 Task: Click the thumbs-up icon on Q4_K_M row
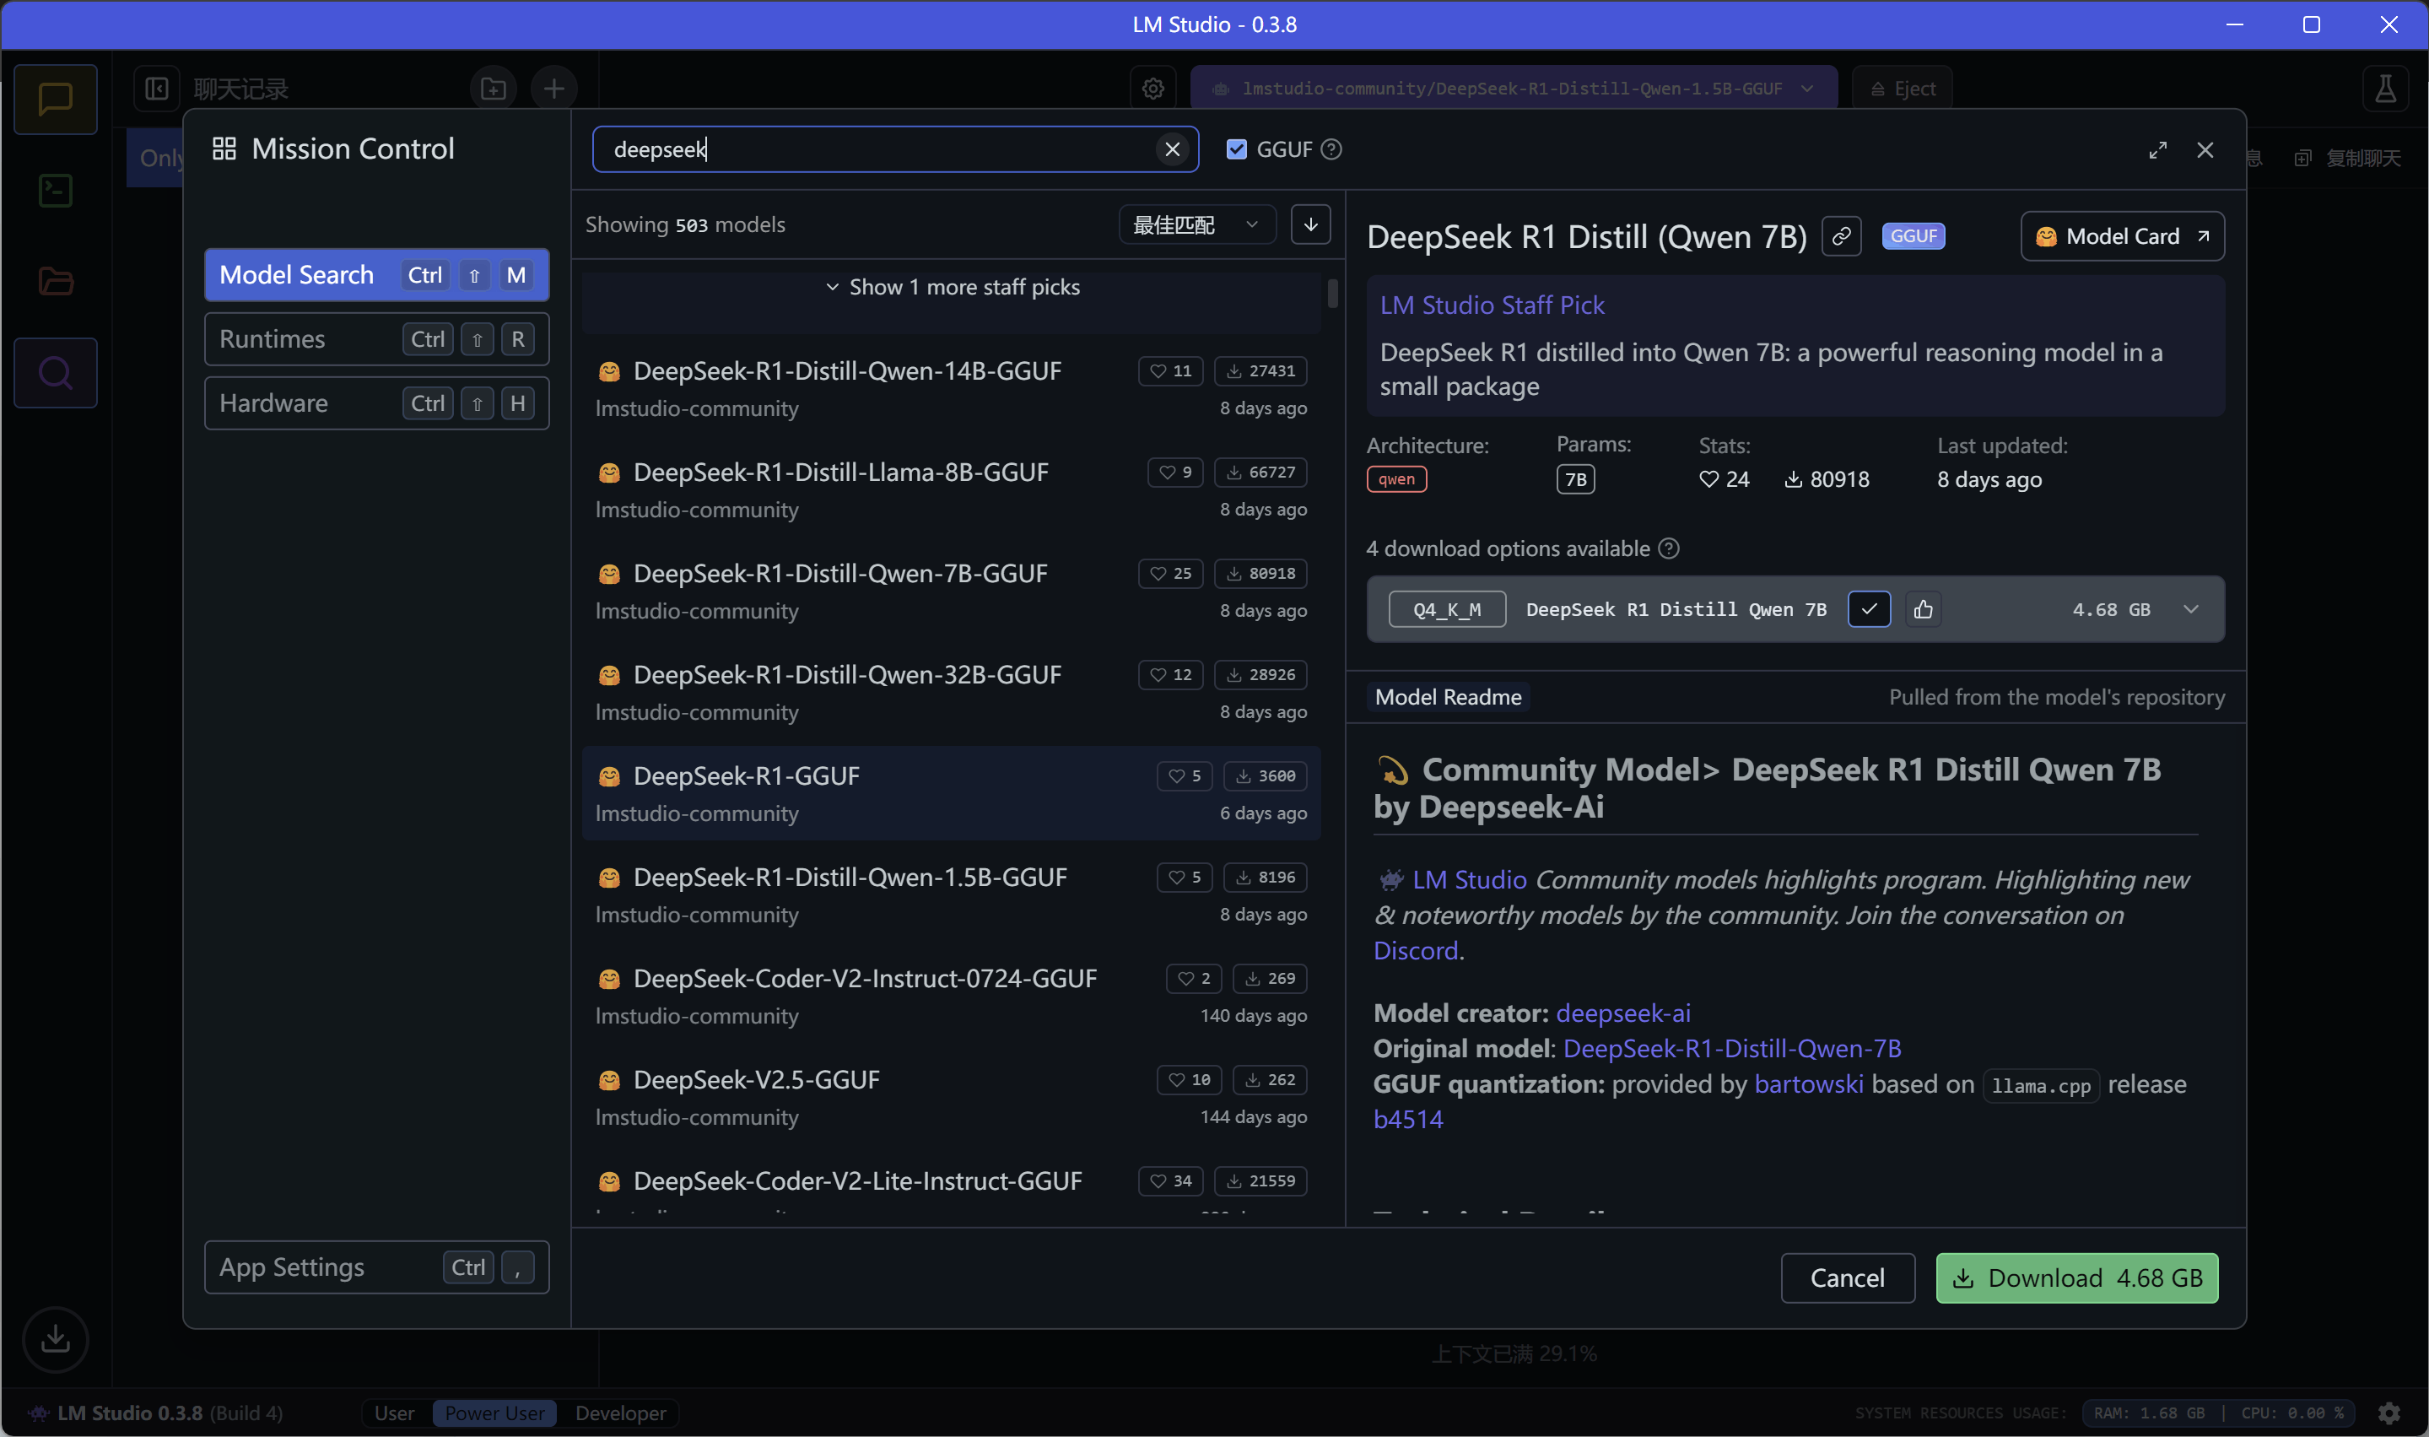(1923, 609)
